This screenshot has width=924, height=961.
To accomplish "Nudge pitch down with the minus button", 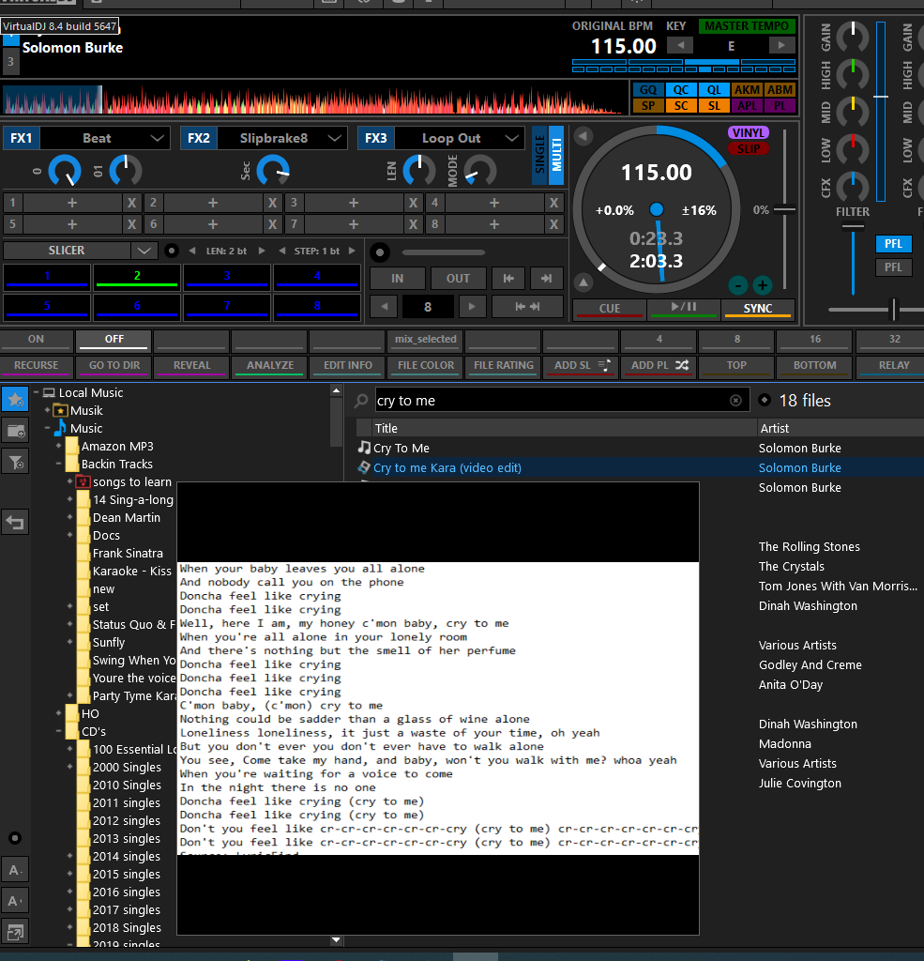I will 738,285.
